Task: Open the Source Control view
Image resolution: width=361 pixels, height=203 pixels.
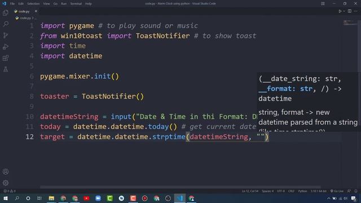Action: coord(6,35)
